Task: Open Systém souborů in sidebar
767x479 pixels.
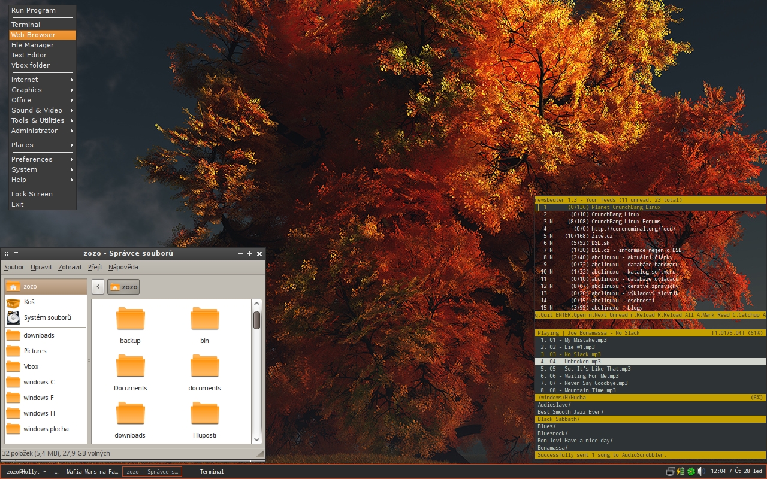Action: click(46, 317)
